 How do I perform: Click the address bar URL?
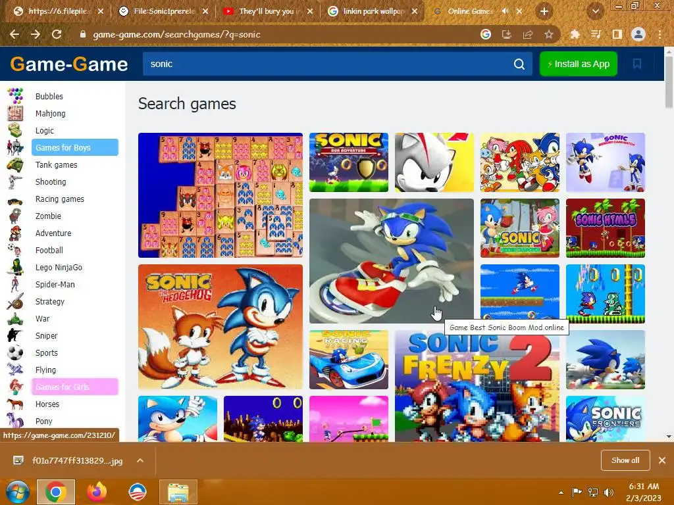tap(176, 34)
